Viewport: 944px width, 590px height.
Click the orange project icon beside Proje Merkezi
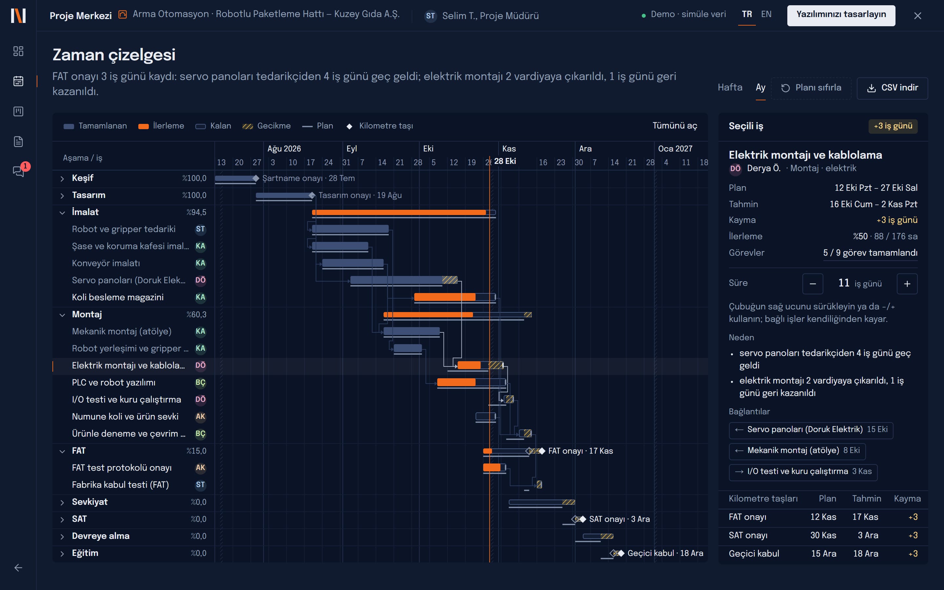click(x=123, y=15)
